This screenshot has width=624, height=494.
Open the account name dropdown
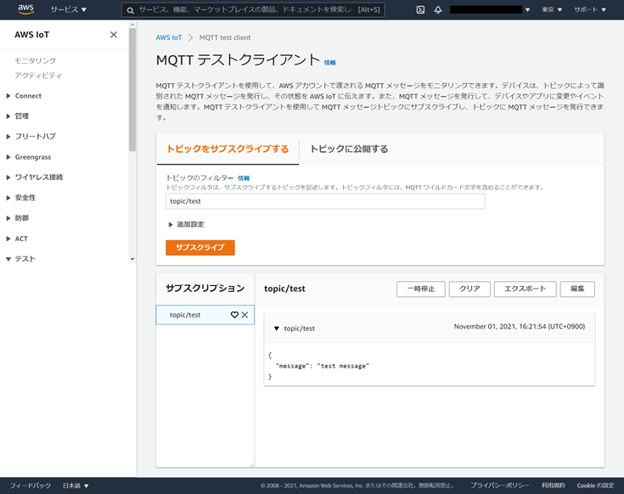point(490,9)
